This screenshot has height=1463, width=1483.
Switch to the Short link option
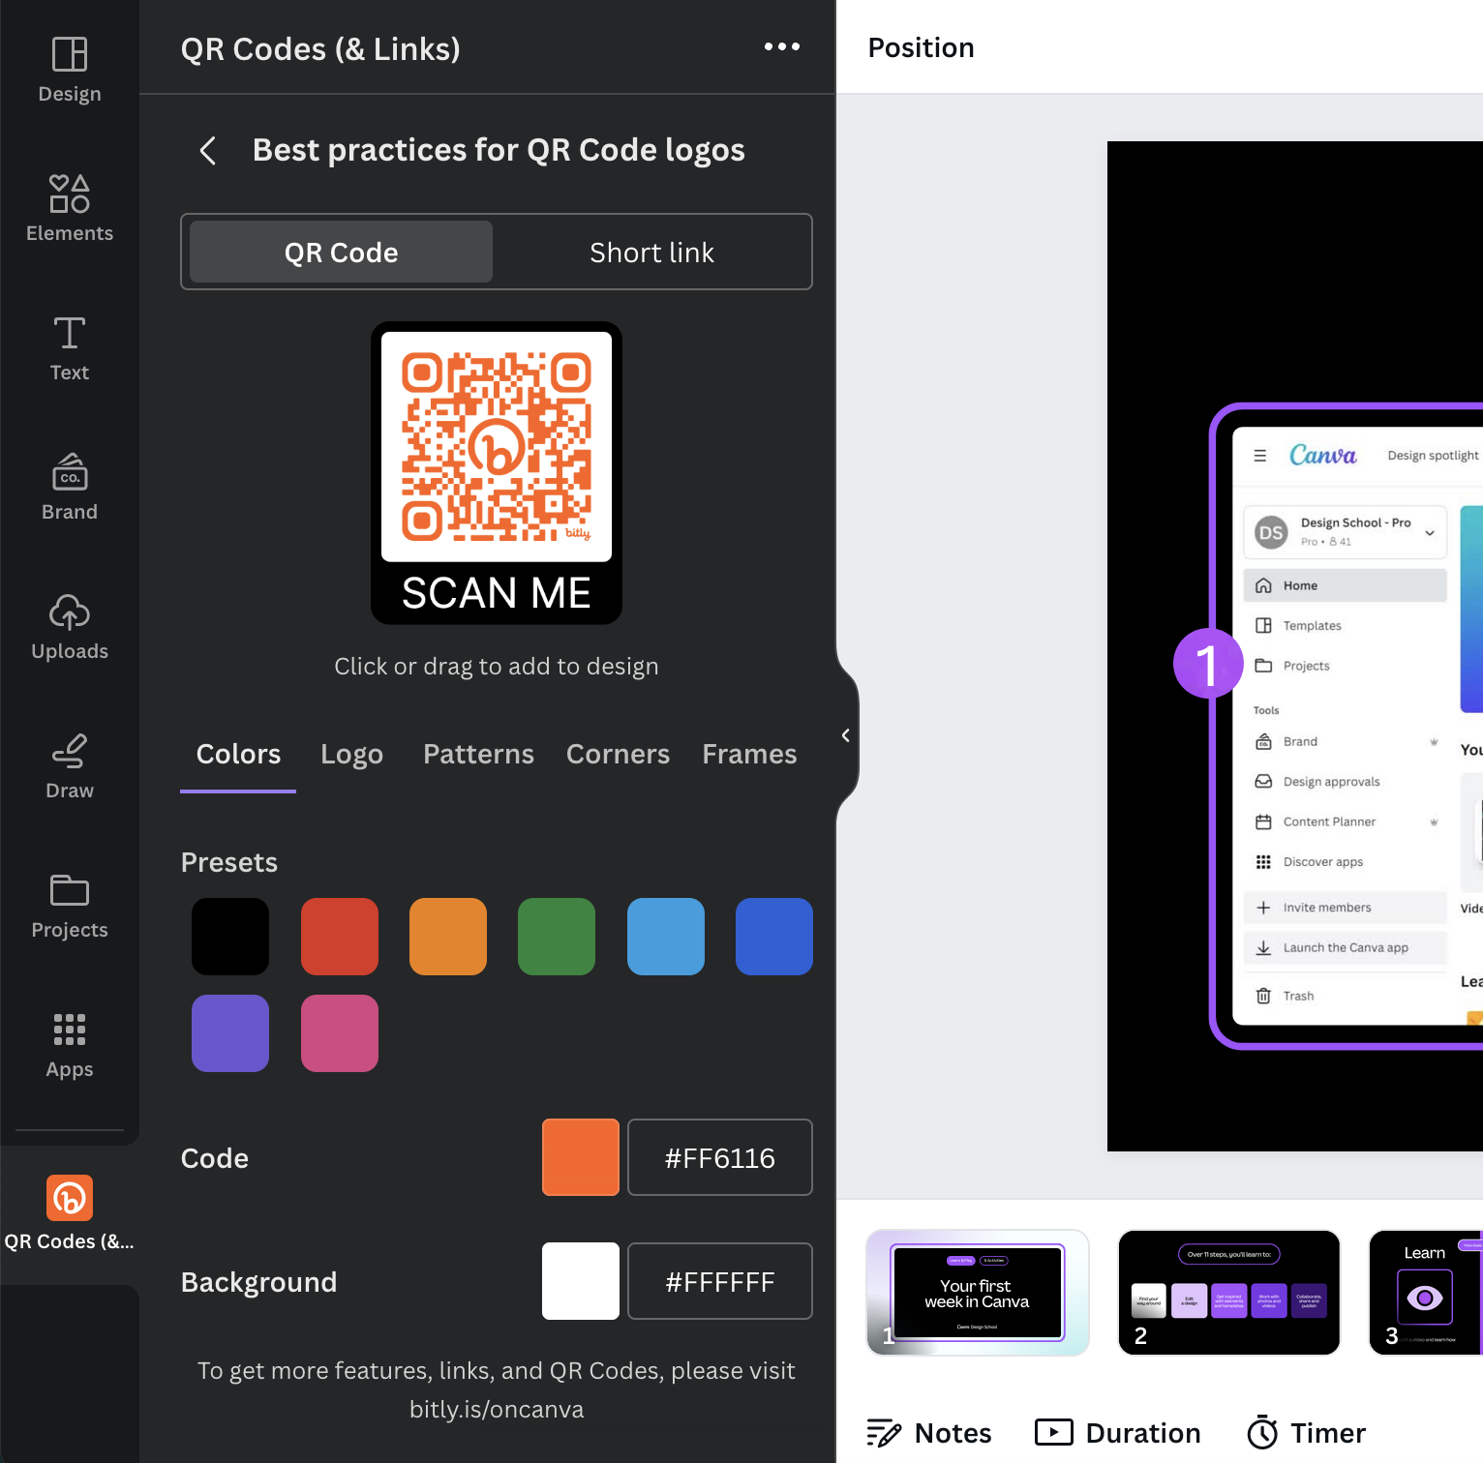(651, 252)
